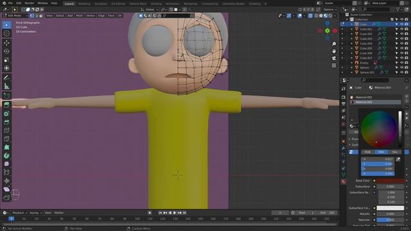The image size is (411, 231).
Task: Select the Annotate tool
Action: (6, 78)
